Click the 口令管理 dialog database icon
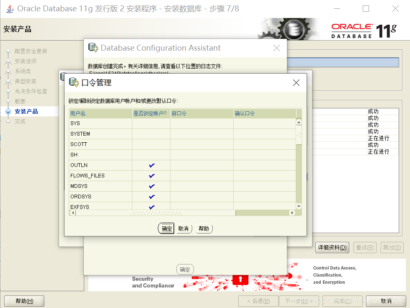 pos(74,82)
